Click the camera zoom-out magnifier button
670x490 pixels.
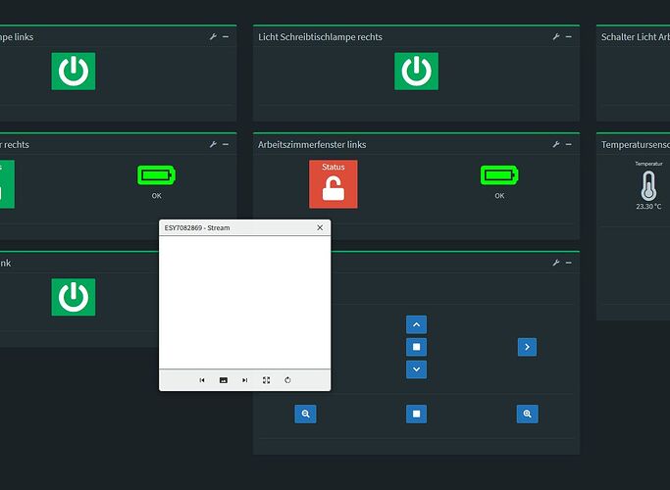click(x=305, y=415)
